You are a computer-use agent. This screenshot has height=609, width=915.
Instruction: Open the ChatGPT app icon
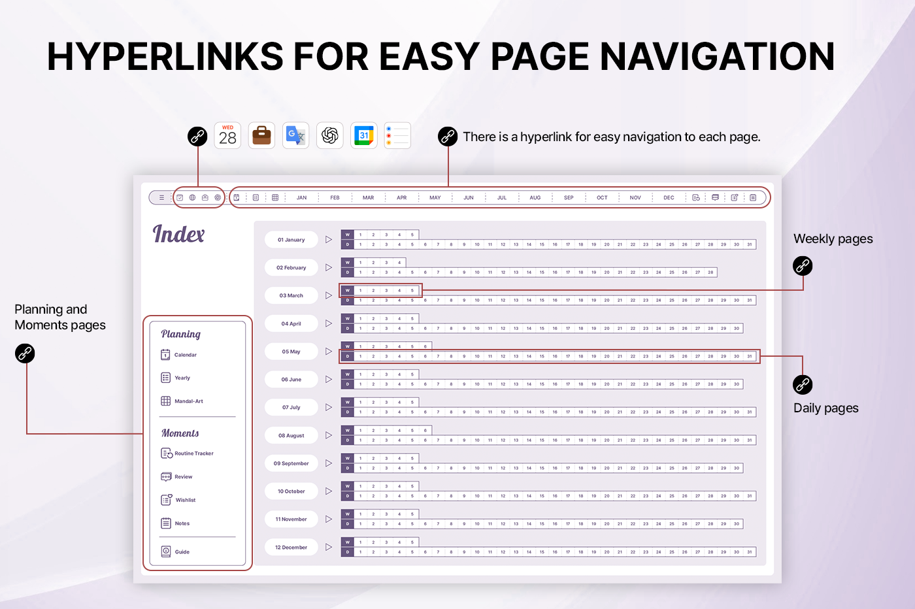pyautogui.click(x=330, y=136)
